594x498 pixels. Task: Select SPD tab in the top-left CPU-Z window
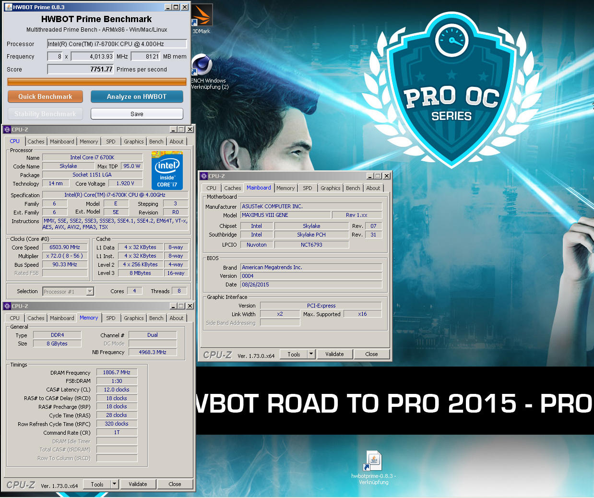tap(111, 142)
